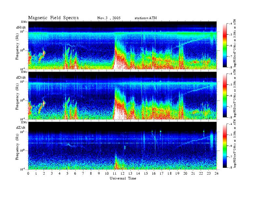Click hour '24' on the time axis
Viewport: 258px width, 199px height.
(217, 174)
